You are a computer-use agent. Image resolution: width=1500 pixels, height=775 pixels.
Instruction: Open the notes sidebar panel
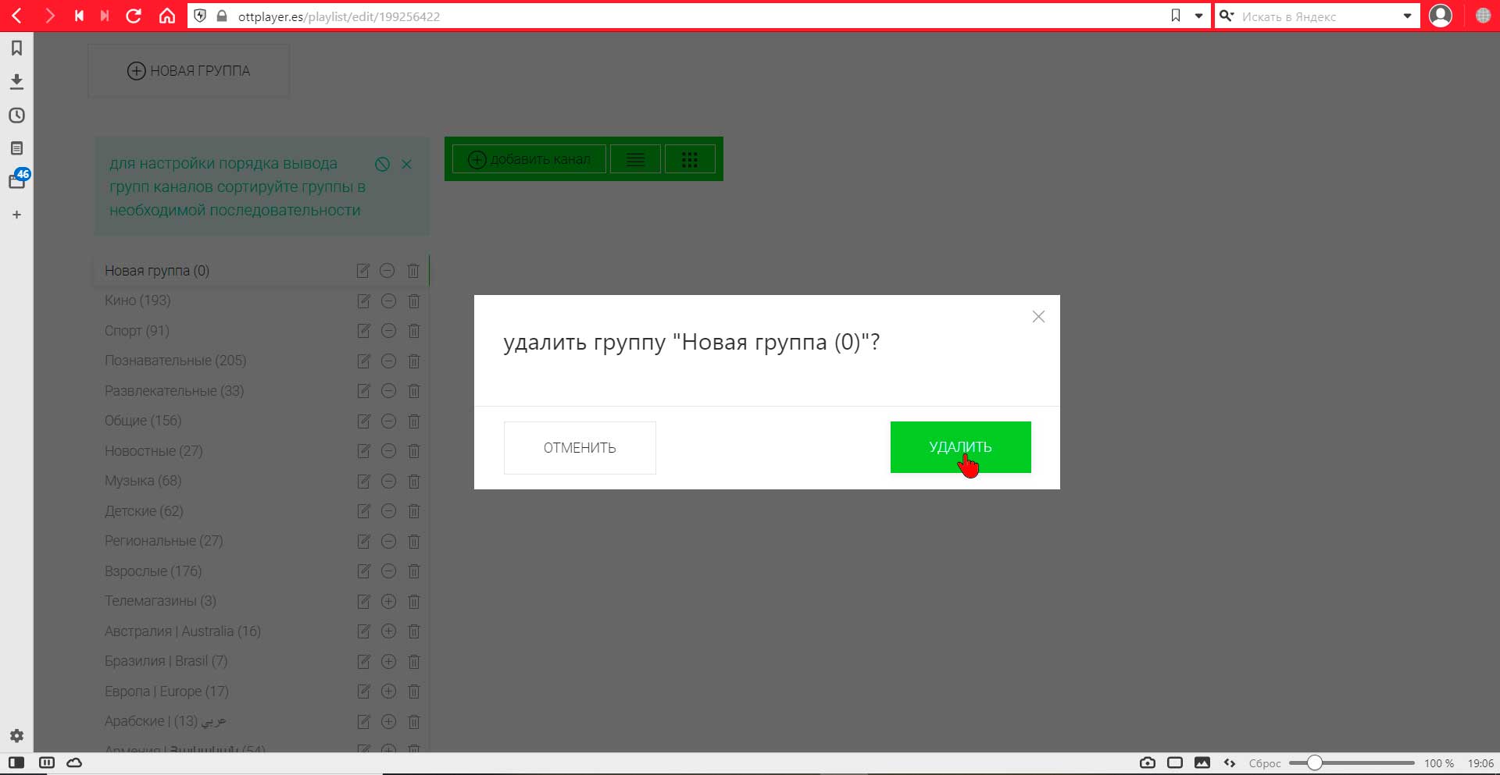pos(16,148)
